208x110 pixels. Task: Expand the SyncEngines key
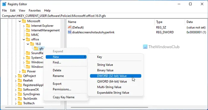click(16, 94)
